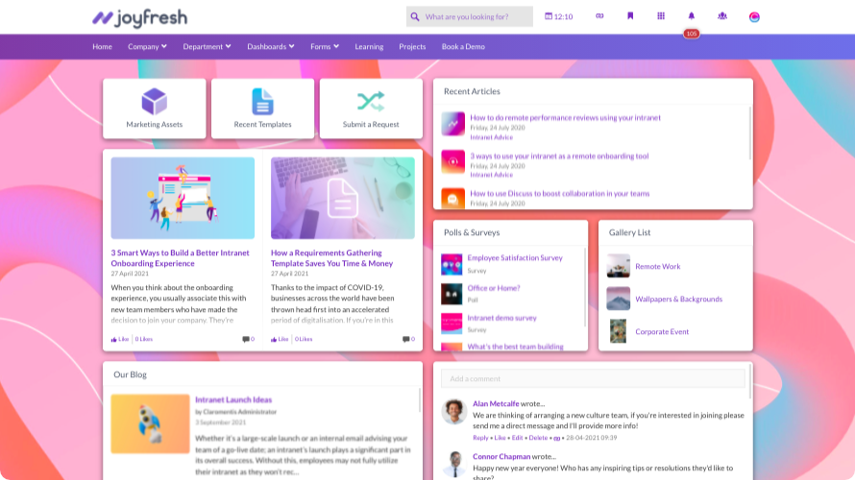Expand the Company menu

click(x=147, y=47)
